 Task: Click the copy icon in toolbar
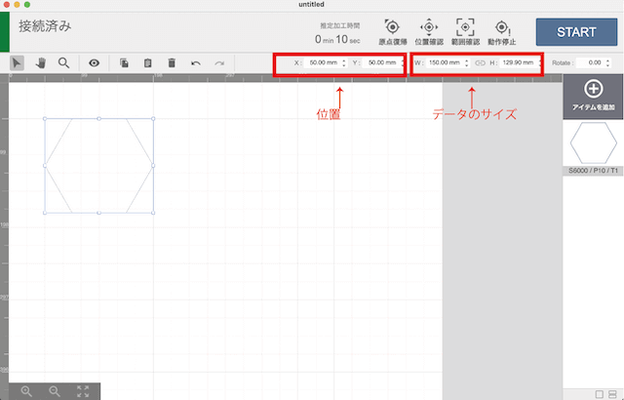[x=125, y=62]
